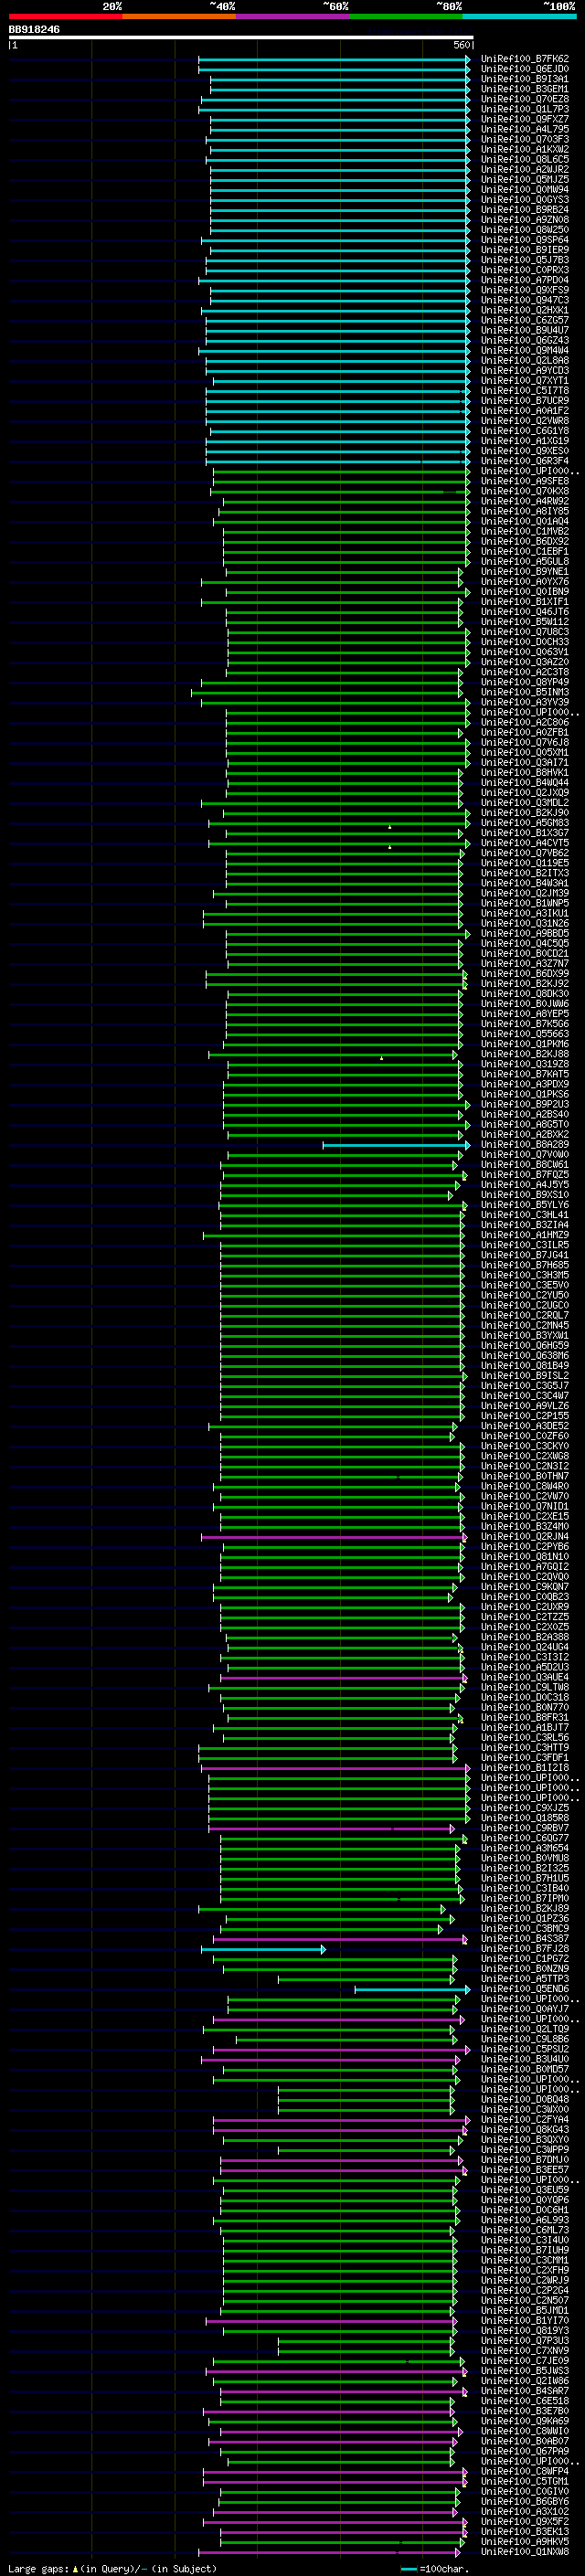Select the UniRef100_B5YLY6 label

click(x=525, y=1205)
